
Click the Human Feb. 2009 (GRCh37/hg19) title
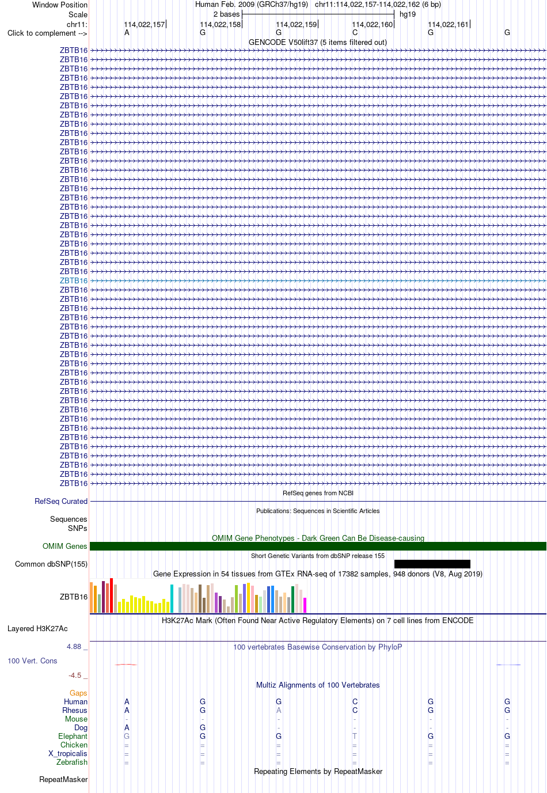[x=252, y=5]
